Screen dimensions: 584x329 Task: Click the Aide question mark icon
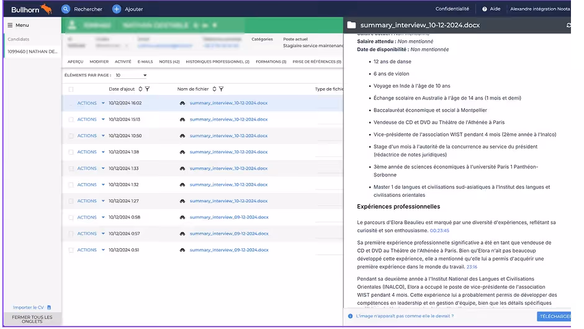pyautogui.click(x=485, y=9)
